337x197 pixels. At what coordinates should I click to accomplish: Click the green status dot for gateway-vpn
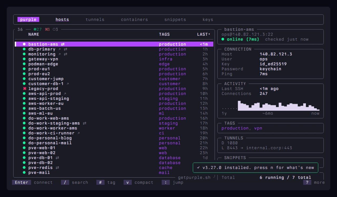coord(24,59)
